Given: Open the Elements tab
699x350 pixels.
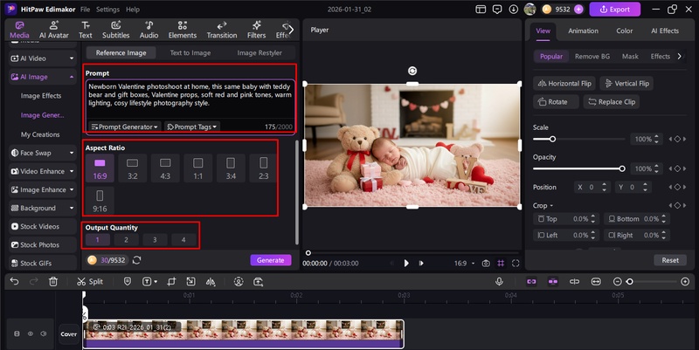Looking at the screenshot, I should click(x=183, y=30).
